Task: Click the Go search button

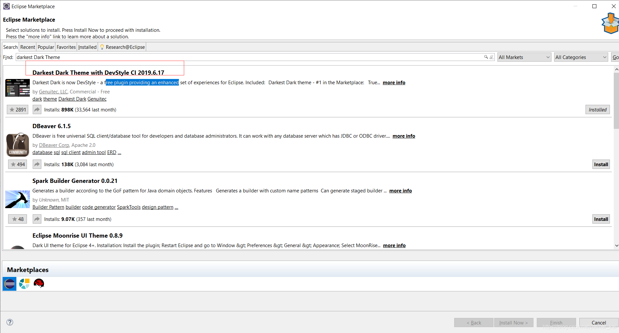Action: 615,57
